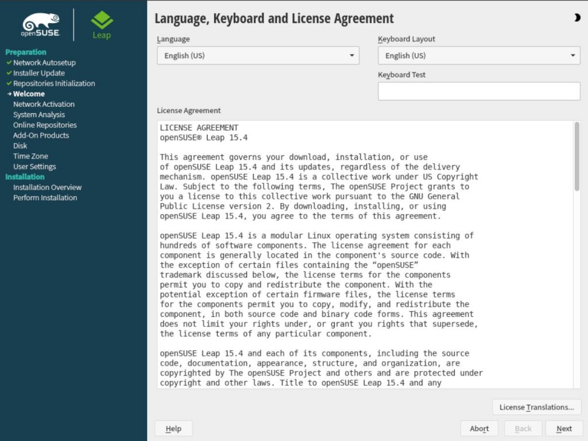Click inside the Keyboard Test field

(479, 90)
